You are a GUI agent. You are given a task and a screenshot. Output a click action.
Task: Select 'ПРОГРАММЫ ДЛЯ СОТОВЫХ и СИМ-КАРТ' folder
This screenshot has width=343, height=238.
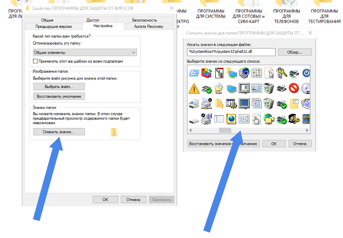(x=249, y=12)
